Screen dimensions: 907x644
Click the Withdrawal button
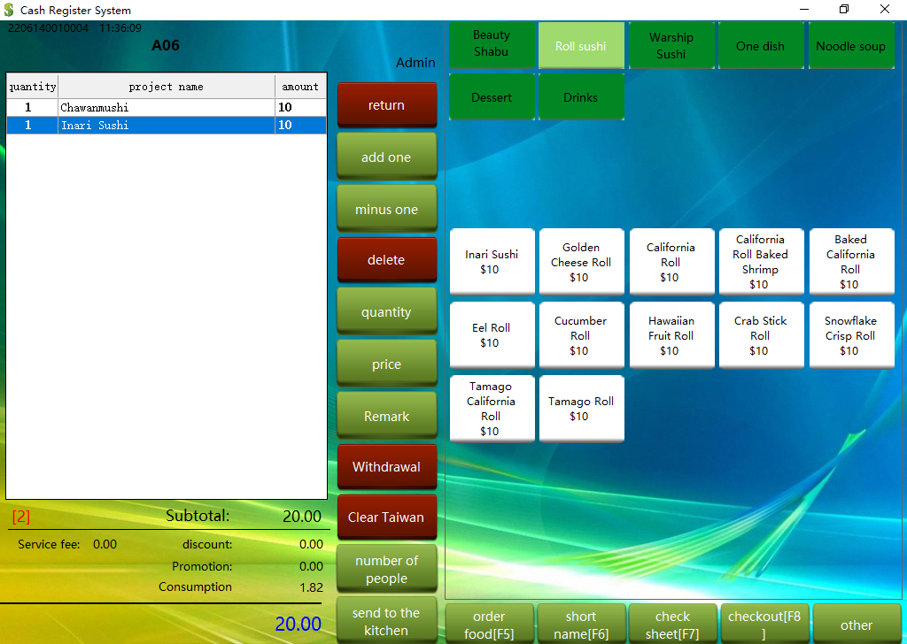point(386,466)
